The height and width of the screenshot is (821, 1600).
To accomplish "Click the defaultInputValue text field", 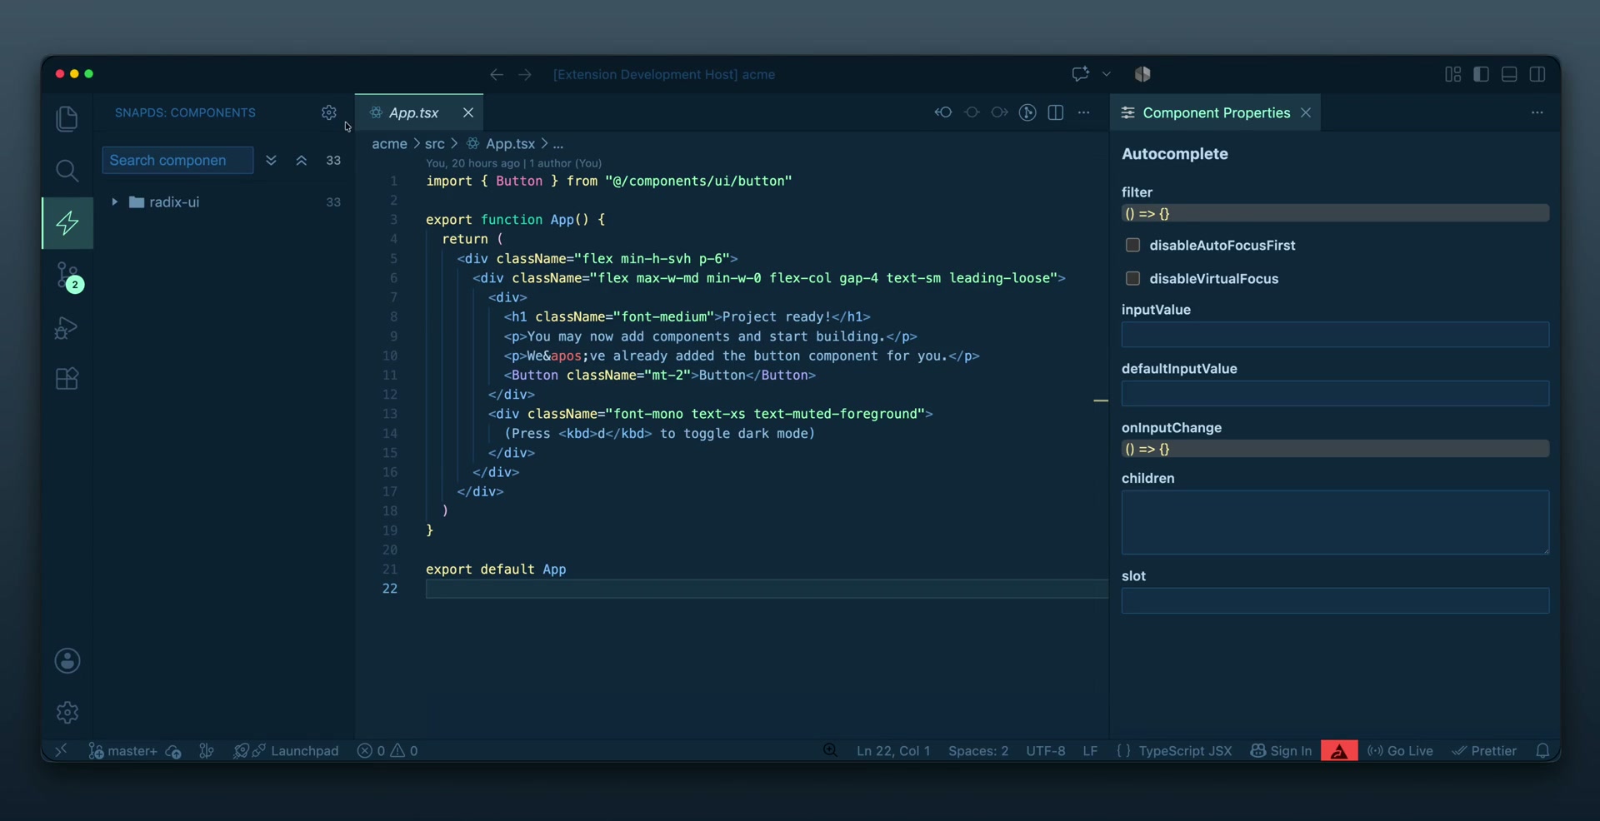I will 1335,393.
